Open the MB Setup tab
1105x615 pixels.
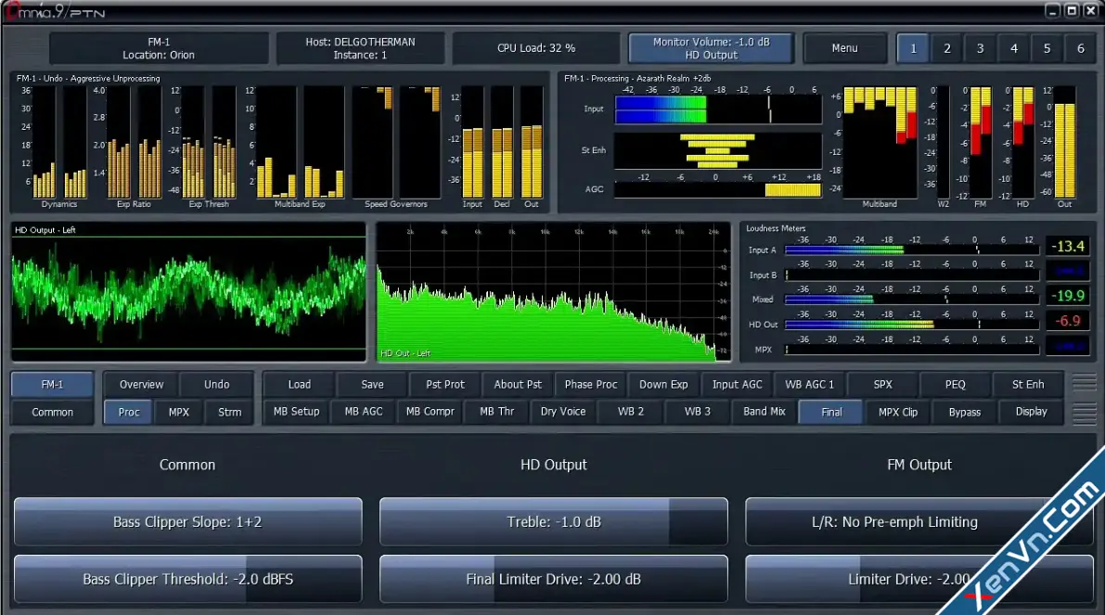coord(296,412)
